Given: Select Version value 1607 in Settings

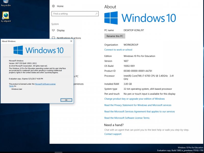Looking at the screenshot, I should point(126,61).
